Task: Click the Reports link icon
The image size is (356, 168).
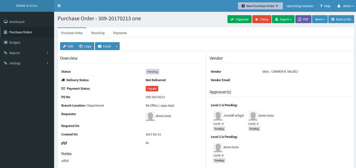Action: 6,53
